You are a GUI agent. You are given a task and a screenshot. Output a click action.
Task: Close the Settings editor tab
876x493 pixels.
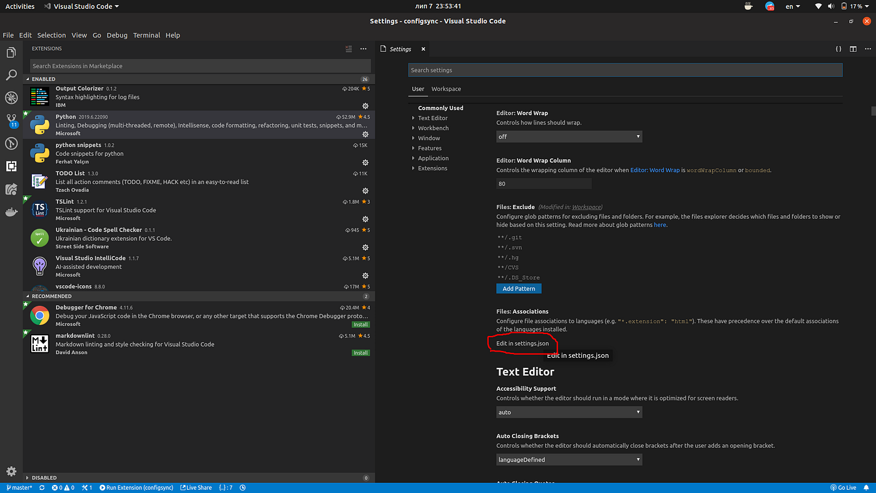[x=423, y=49]
